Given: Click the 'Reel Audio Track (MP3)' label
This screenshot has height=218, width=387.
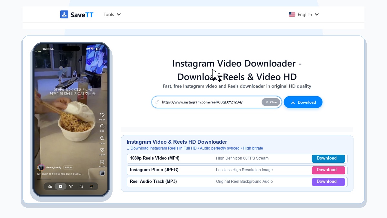Looking at the screenshot, I should [154, 182].
